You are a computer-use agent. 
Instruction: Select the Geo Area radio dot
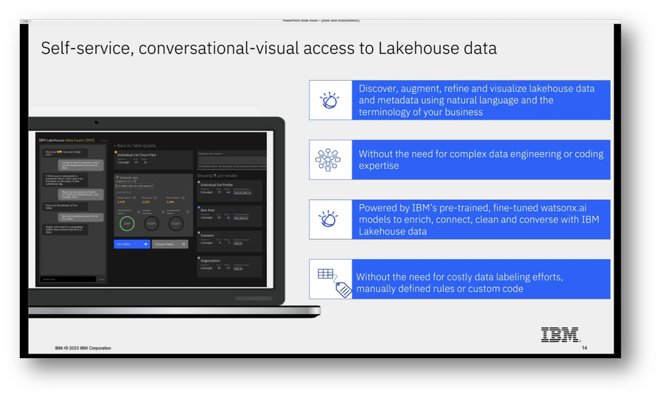(x=199, y=208)
